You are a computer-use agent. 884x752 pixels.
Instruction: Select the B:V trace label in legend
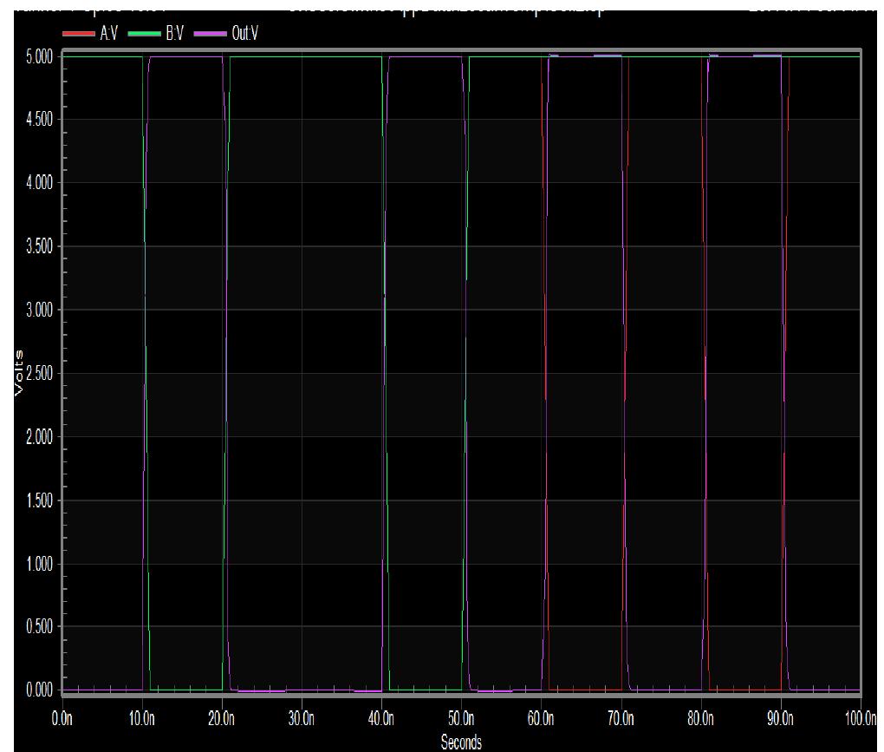[x=175, y=33]
